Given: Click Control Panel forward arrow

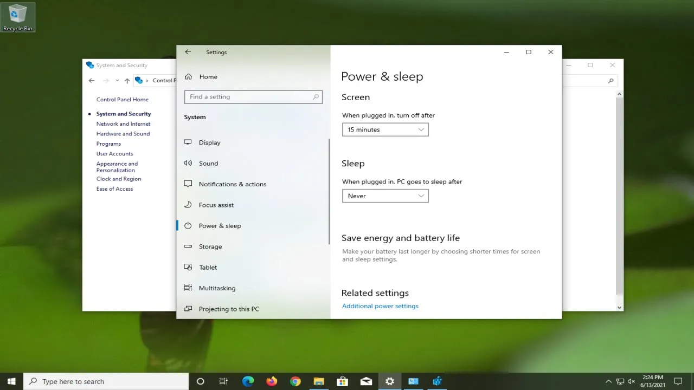Looking at the screenshot, I should point(106,81).
